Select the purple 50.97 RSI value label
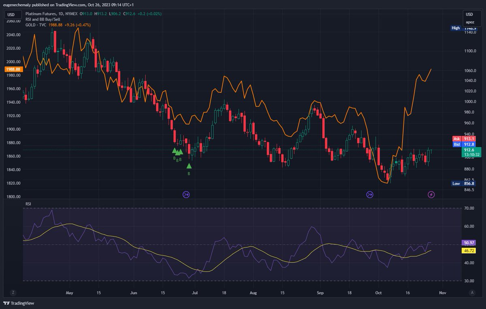 [x=469, y=242]
